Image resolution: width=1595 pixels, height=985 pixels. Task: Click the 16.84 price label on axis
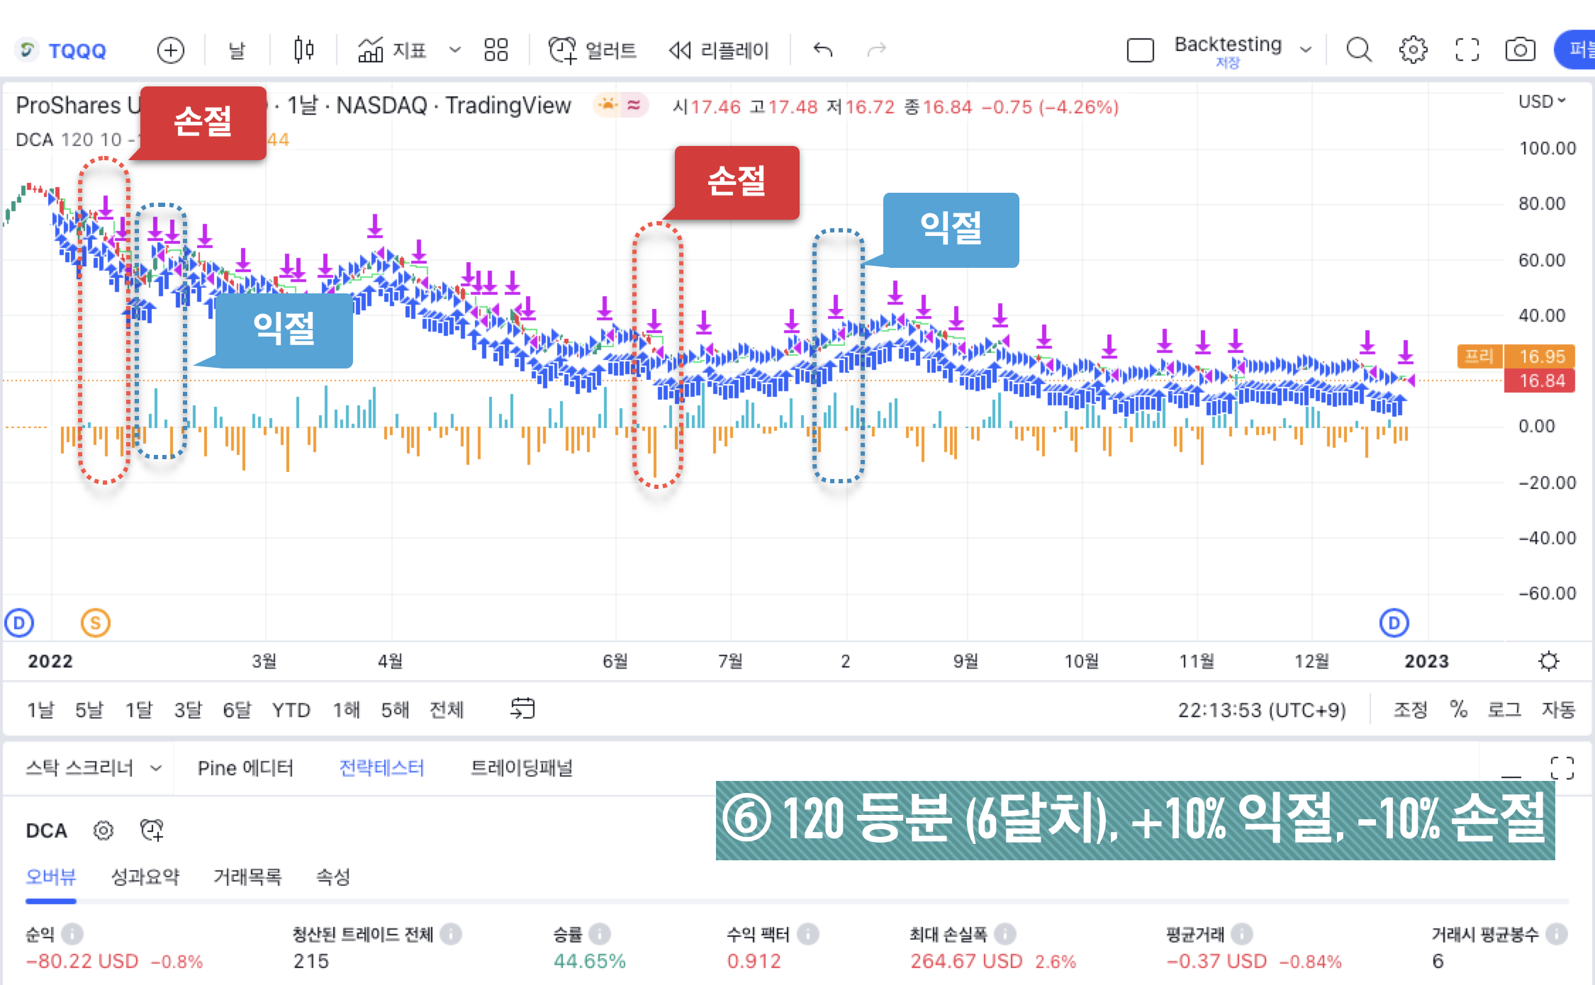pos(1540,381)
